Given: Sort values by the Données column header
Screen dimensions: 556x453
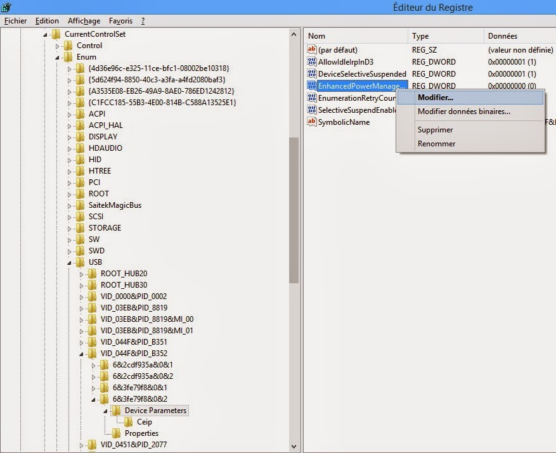Looking at the screenshot, I should click(x=520, y=36).
